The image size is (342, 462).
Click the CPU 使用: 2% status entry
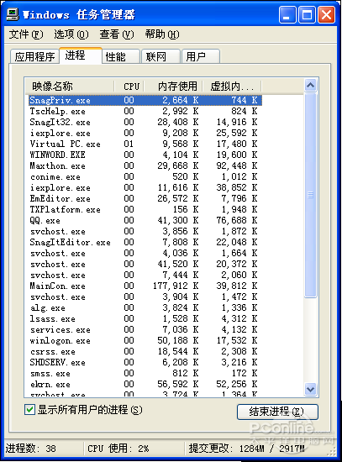pos(118,449)
